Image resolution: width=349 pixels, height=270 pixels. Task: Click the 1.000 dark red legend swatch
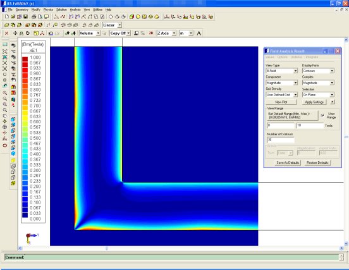(25, 59)
